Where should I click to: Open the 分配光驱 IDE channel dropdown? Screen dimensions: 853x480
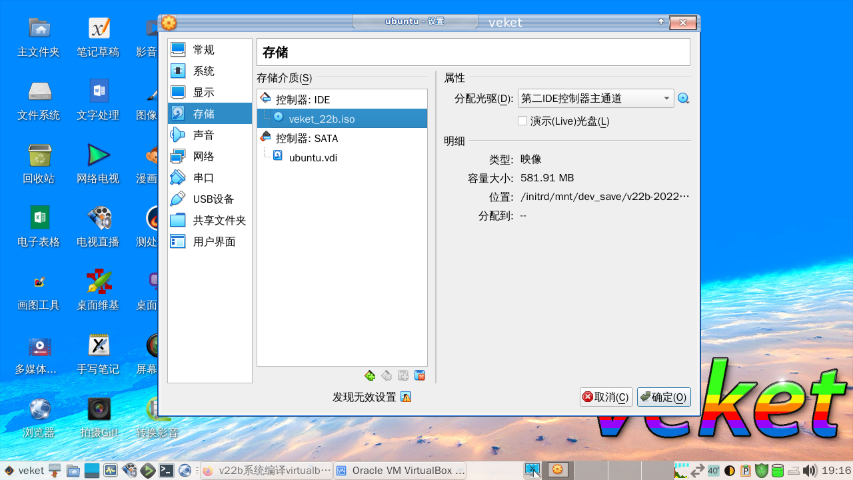click(596, 99)
